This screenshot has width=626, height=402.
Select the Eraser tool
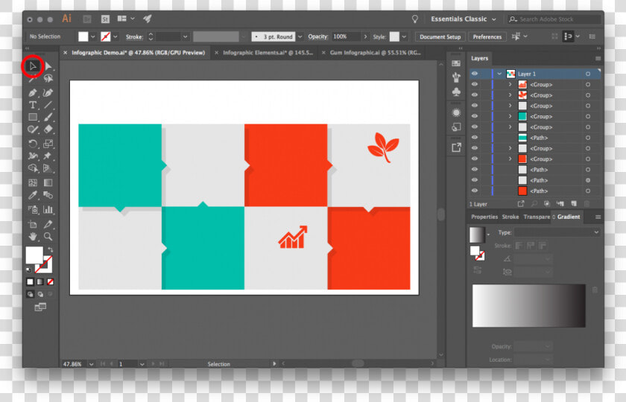pyautogui.click(x=48, y=130)
